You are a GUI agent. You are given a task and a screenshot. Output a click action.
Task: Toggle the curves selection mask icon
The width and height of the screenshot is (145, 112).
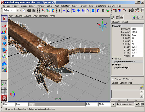coord(73,10)
